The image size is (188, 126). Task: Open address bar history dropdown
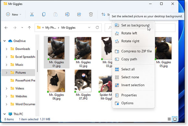coord(89,27)
